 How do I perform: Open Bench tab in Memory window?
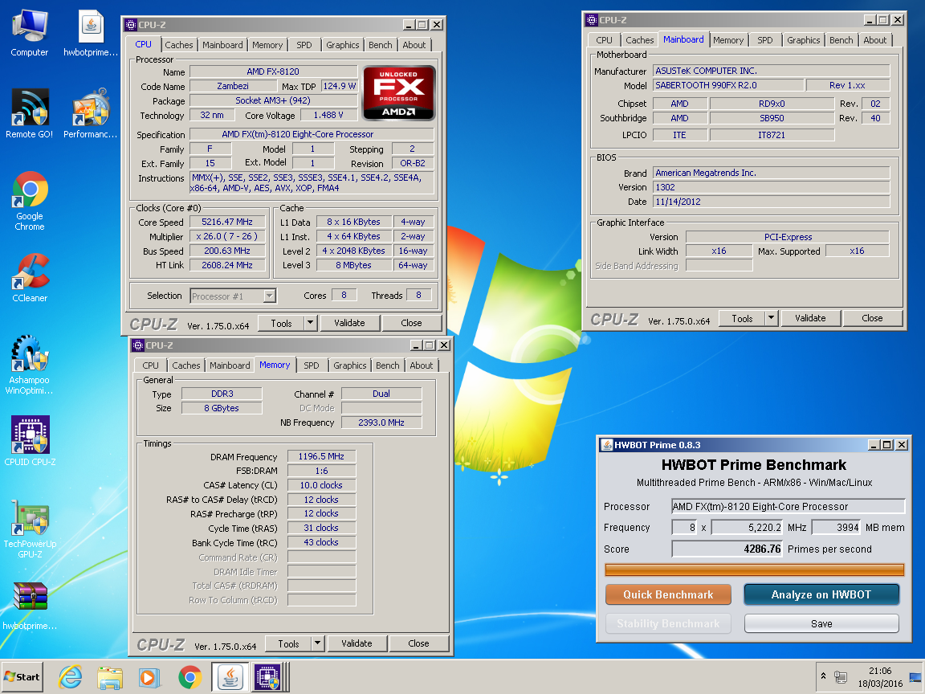click(x=388, y=365)
